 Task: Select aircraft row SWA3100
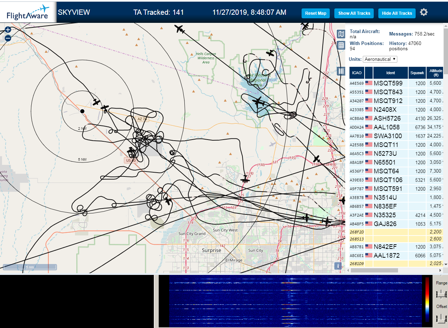396,136
